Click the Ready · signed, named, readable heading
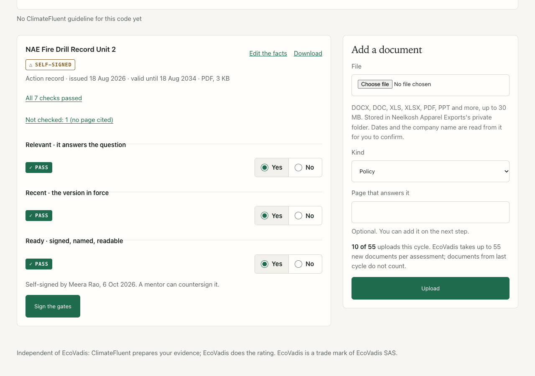 [74, 241]
